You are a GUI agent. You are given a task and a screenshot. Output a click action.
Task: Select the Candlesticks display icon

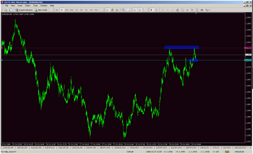[112, 10]
